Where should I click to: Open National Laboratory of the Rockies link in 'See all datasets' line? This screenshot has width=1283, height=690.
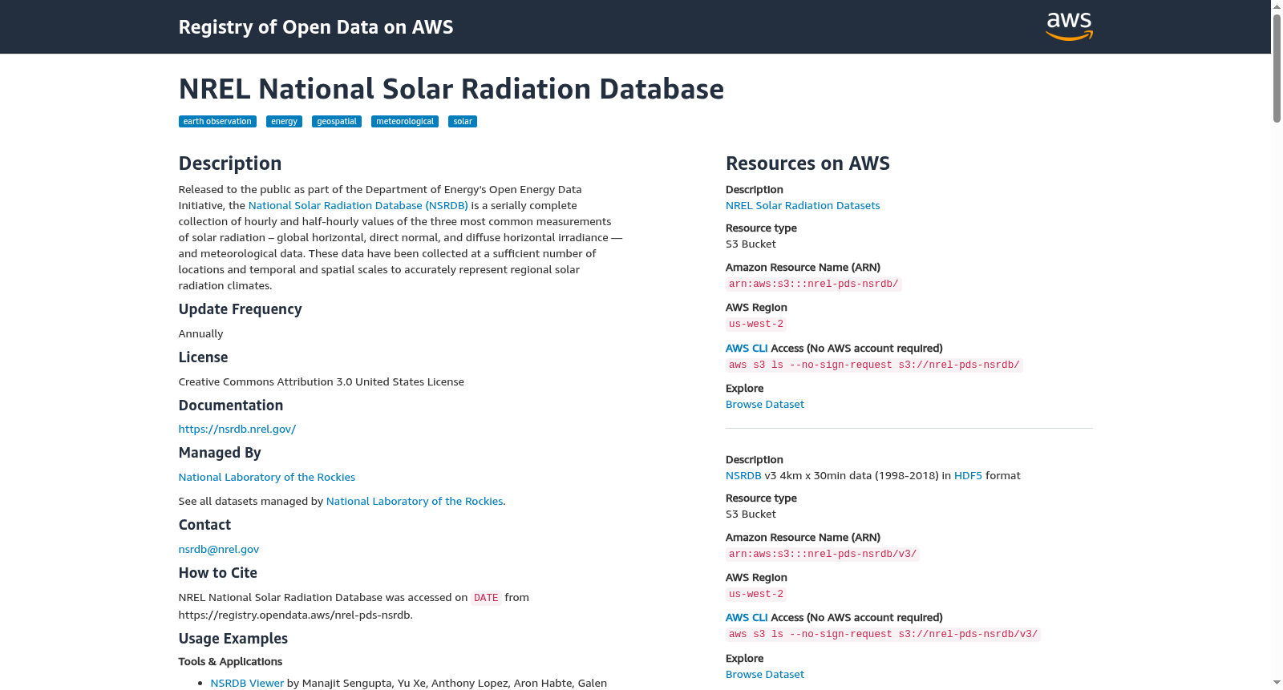click(415, 502)
